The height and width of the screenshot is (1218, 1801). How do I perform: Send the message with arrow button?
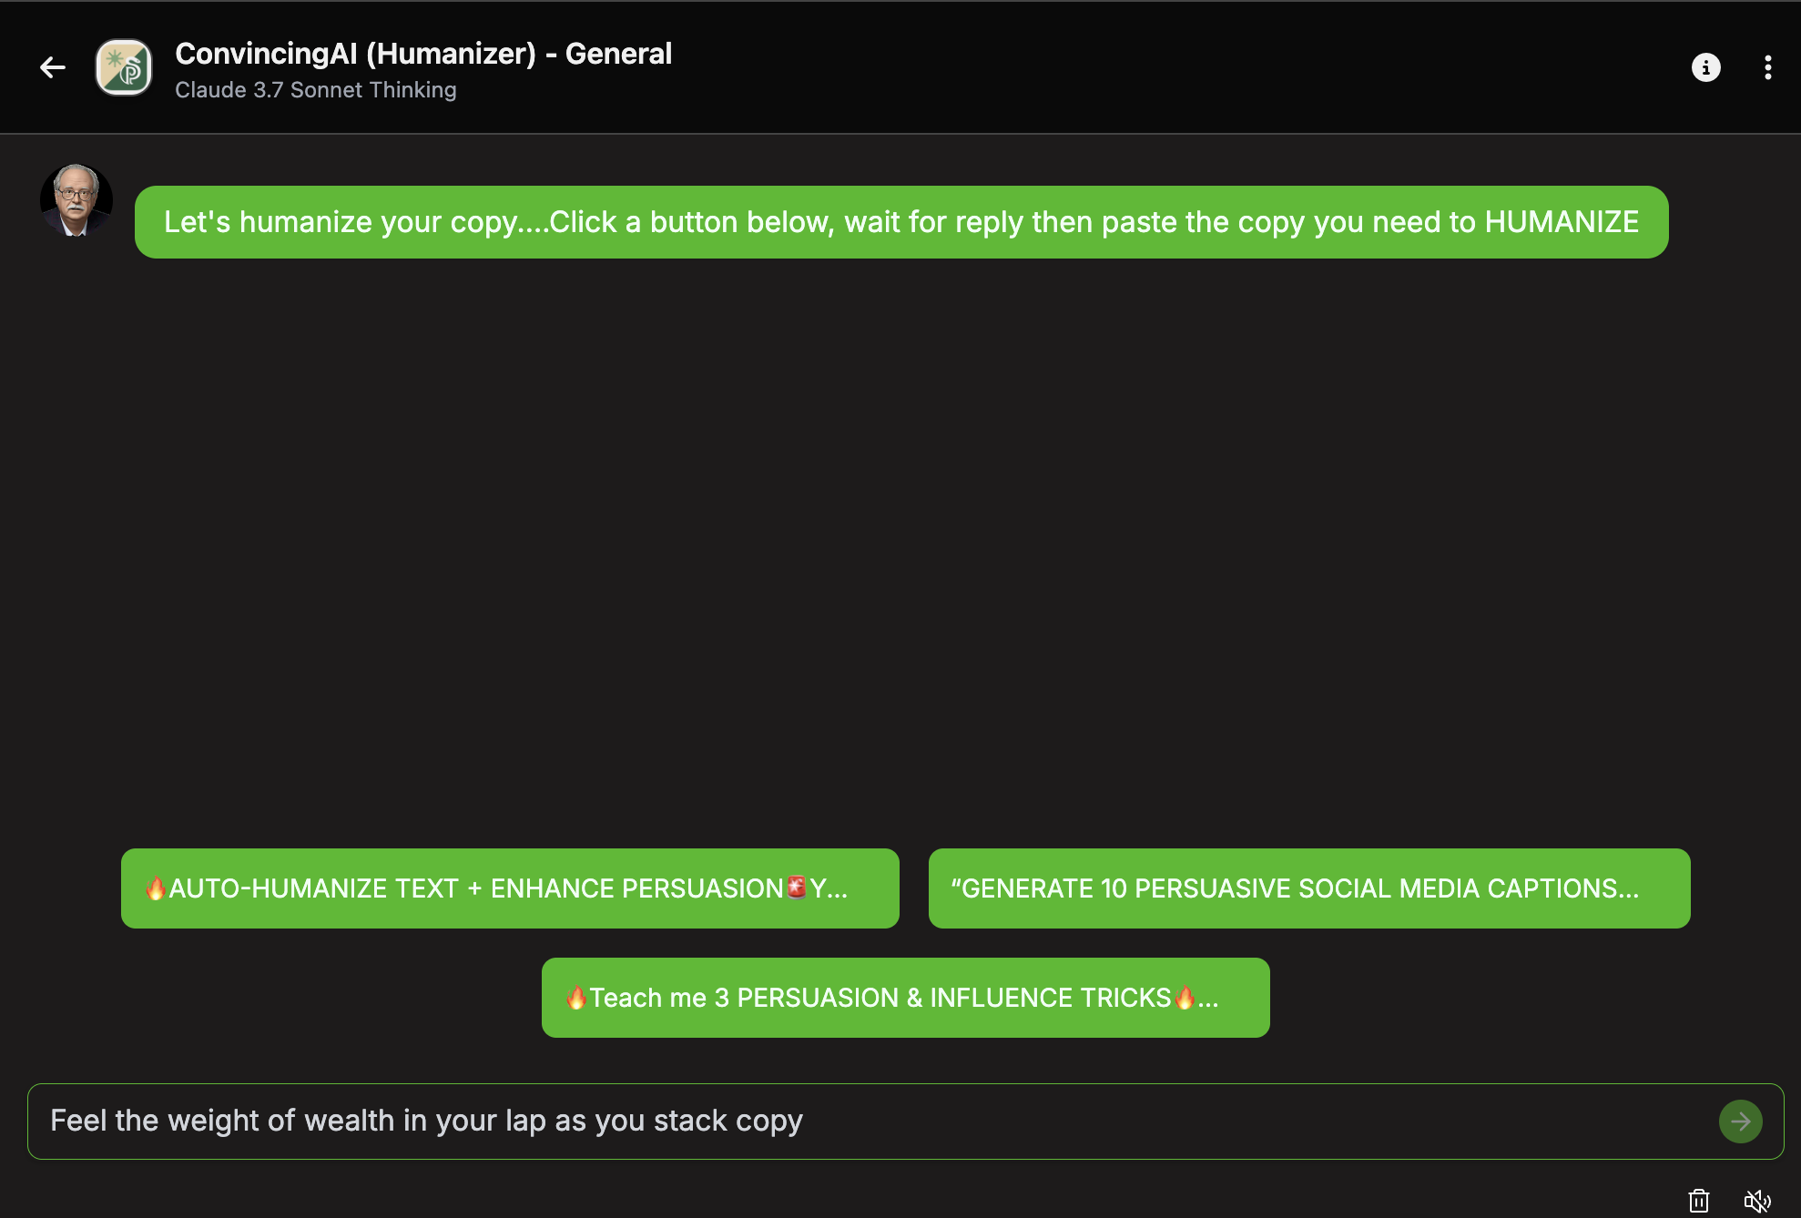1740,1122
